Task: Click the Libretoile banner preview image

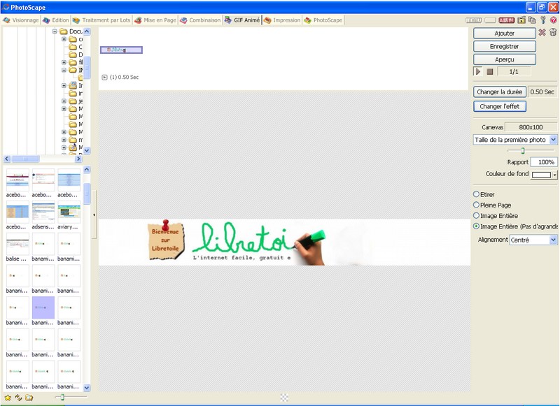Action: [284, 242]
